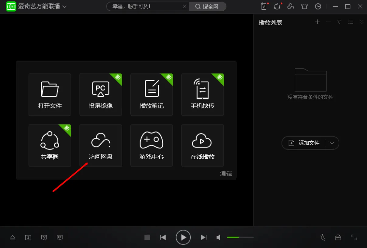Maximize the player window
367x248 pixels.
348,6
